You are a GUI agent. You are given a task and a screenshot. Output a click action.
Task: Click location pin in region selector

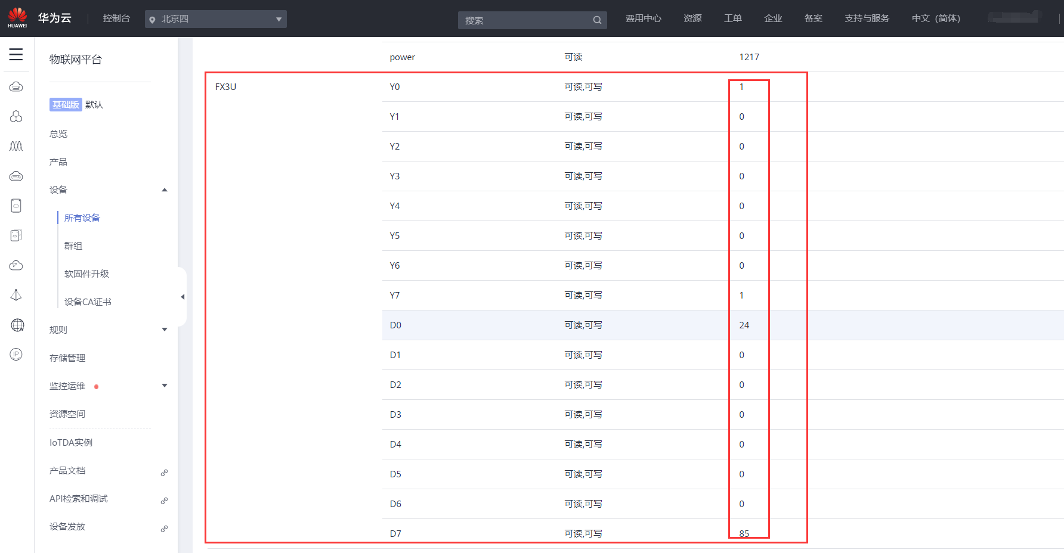[x=152, y=20]
